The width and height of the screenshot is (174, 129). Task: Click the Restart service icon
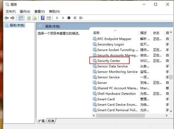coord(81,18)
